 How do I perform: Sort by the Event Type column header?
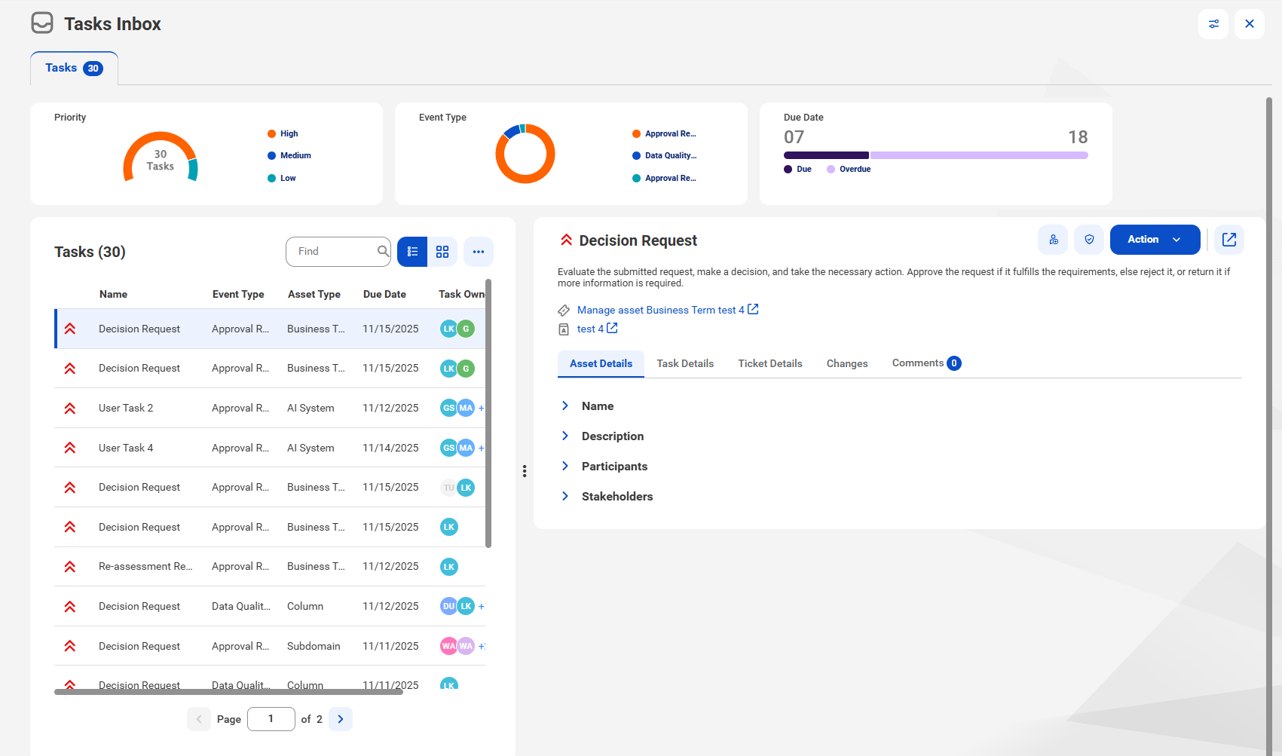238,294
